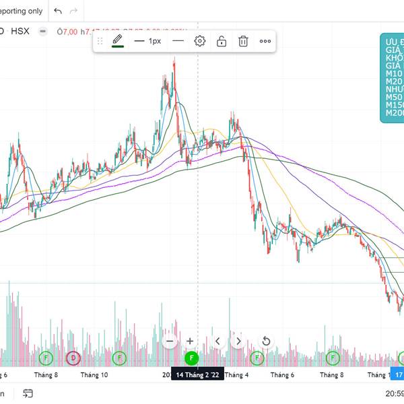Click the Tháng 10 time axis label
Image resolution: width=404 pixels, height=404 pixels.
94,375
